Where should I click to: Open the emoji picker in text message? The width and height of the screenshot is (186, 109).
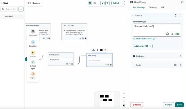167,34
